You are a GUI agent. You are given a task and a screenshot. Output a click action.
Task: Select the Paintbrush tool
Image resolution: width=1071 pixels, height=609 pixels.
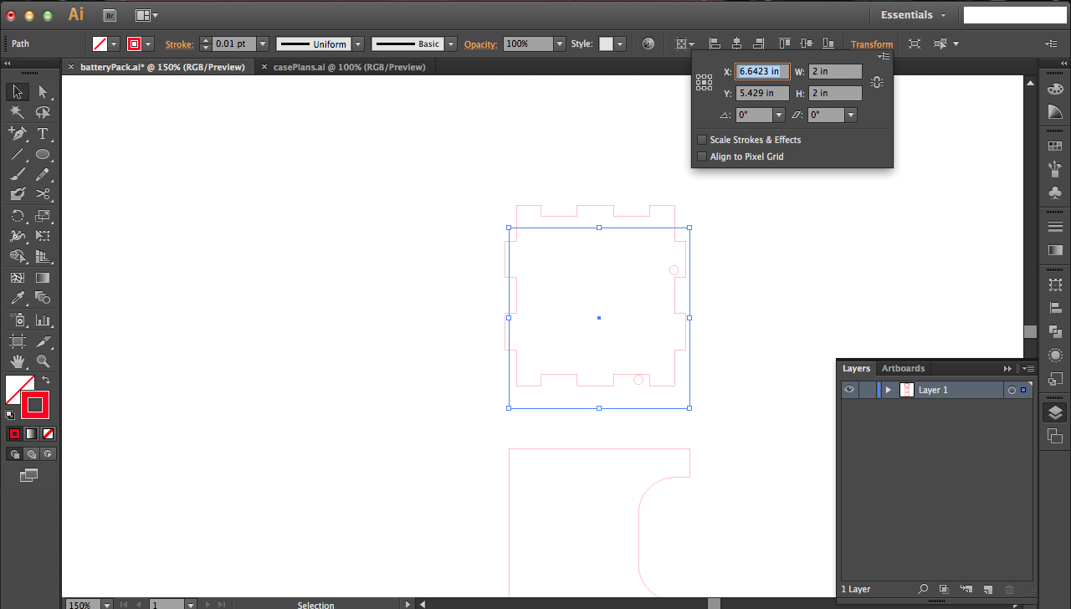point(18,174)
